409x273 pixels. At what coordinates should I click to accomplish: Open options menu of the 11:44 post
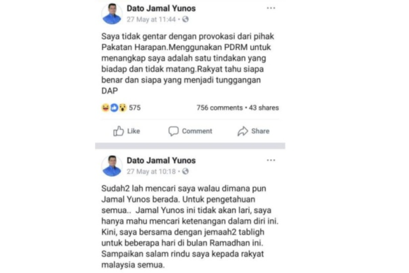coord(271,8)
